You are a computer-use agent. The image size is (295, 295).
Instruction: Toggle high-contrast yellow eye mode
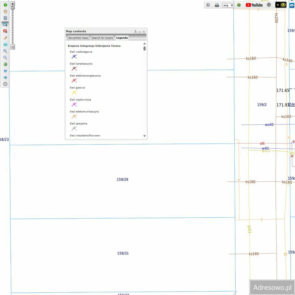[x=281, y=5]
